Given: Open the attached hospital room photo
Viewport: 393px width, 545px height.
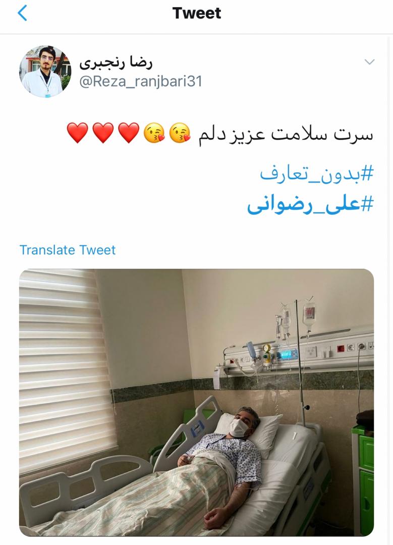Looking at the screenshot, I should pos(196,403).
